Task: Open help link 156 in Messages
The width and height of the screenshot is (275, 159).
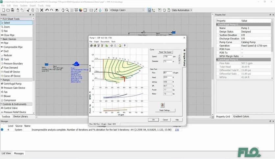Action: pyautogui.click(x=177, y=130)
